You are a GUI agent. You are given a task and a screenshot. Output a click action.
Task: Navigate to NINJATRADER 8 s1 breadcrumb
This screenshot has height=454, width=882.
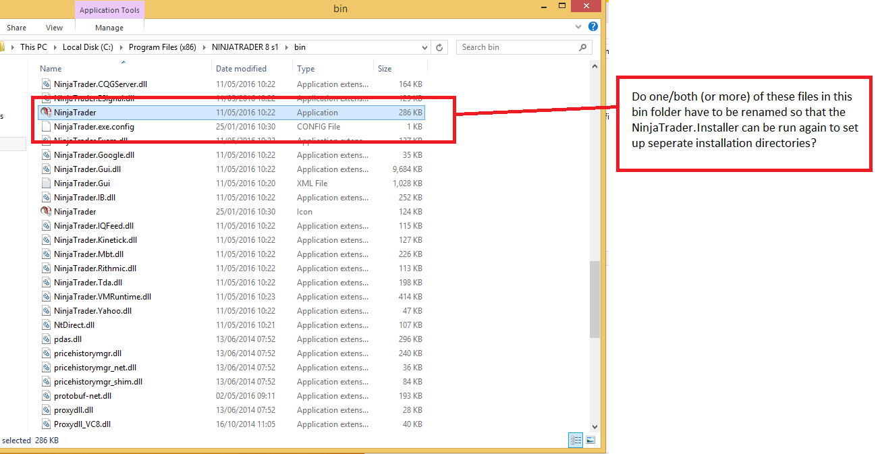pyautogui.click(x=245, y=47)
